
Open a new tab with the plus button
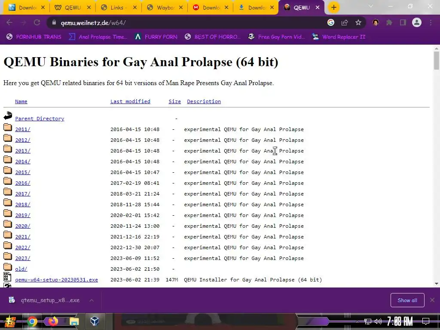333,7
